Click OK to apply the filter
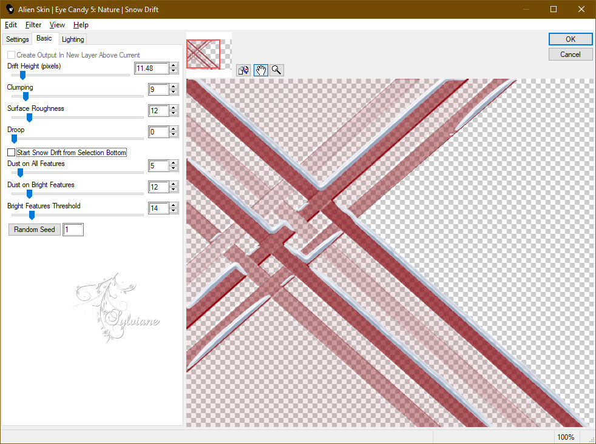Screen dimensions: 596x444 (570, 39)
